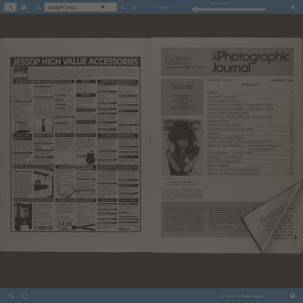Click "President's Viewpoint" contents entry
The width and height of the screenshot is (303, 303).
pos(250,97)
